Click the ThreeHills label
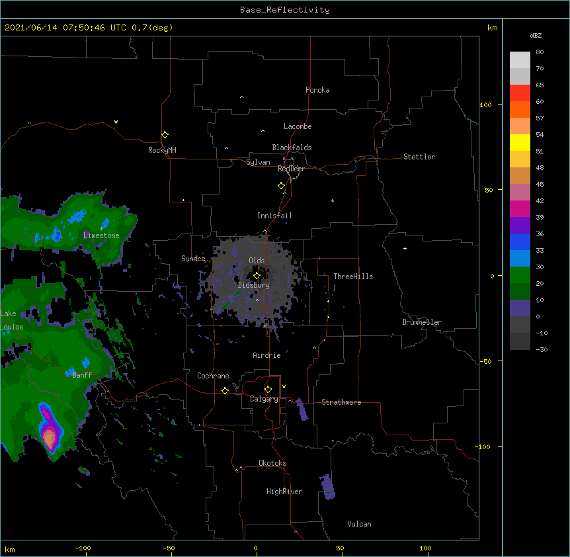The image size is (570, 557). coord(353,277)
